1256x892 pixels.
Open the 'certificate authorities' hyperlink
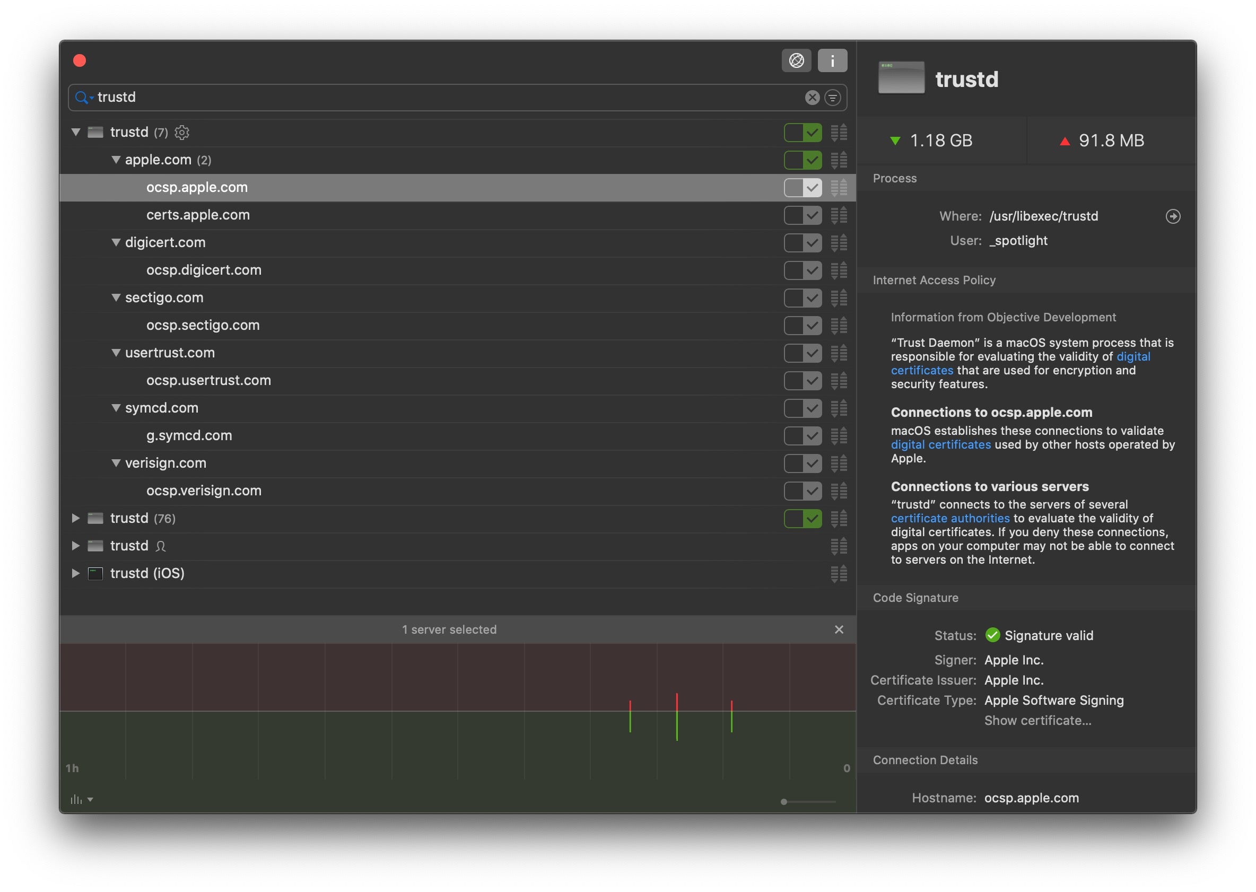coord(949,518)
